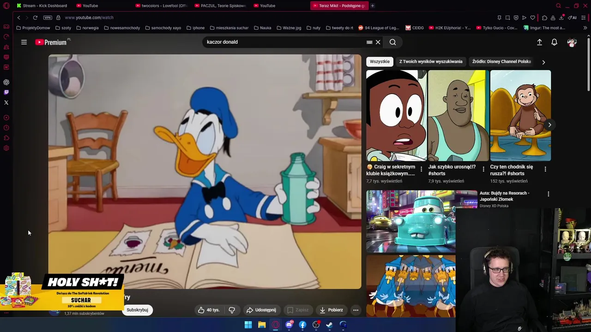
Task: Click the page's vertical scrollbar
Action: [588, 65]
